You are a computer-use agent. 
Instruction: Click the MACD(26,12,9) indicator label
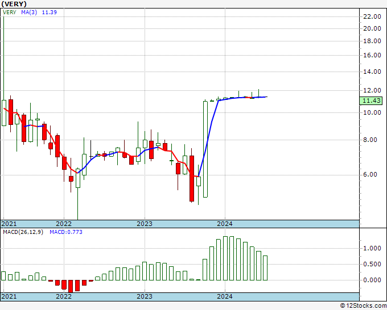[x=23, y=232]
